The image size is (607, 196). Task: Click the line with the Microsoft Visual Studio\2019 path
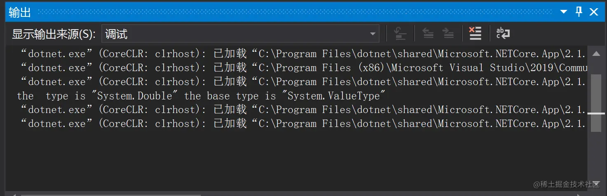[x=303, y=68]
